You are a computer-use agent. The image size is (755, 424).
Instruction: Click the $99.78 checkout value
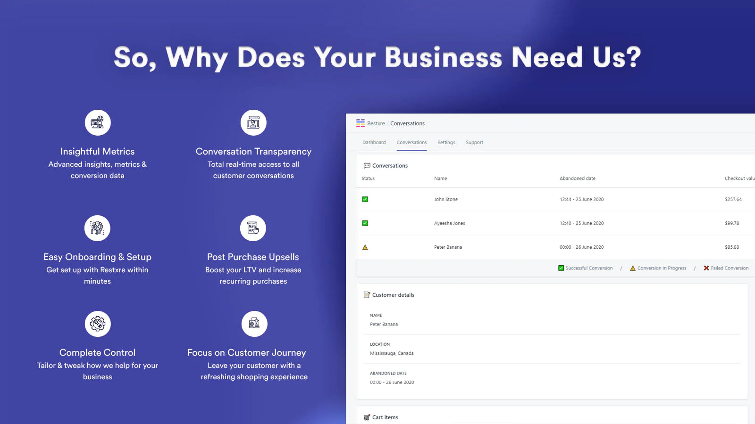(732, 223)
